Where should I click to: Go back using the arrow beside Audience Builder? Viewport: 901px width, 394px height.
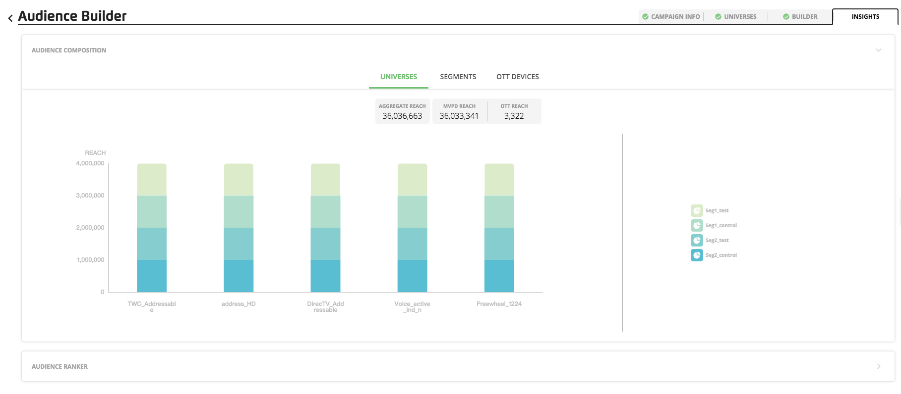10,18
